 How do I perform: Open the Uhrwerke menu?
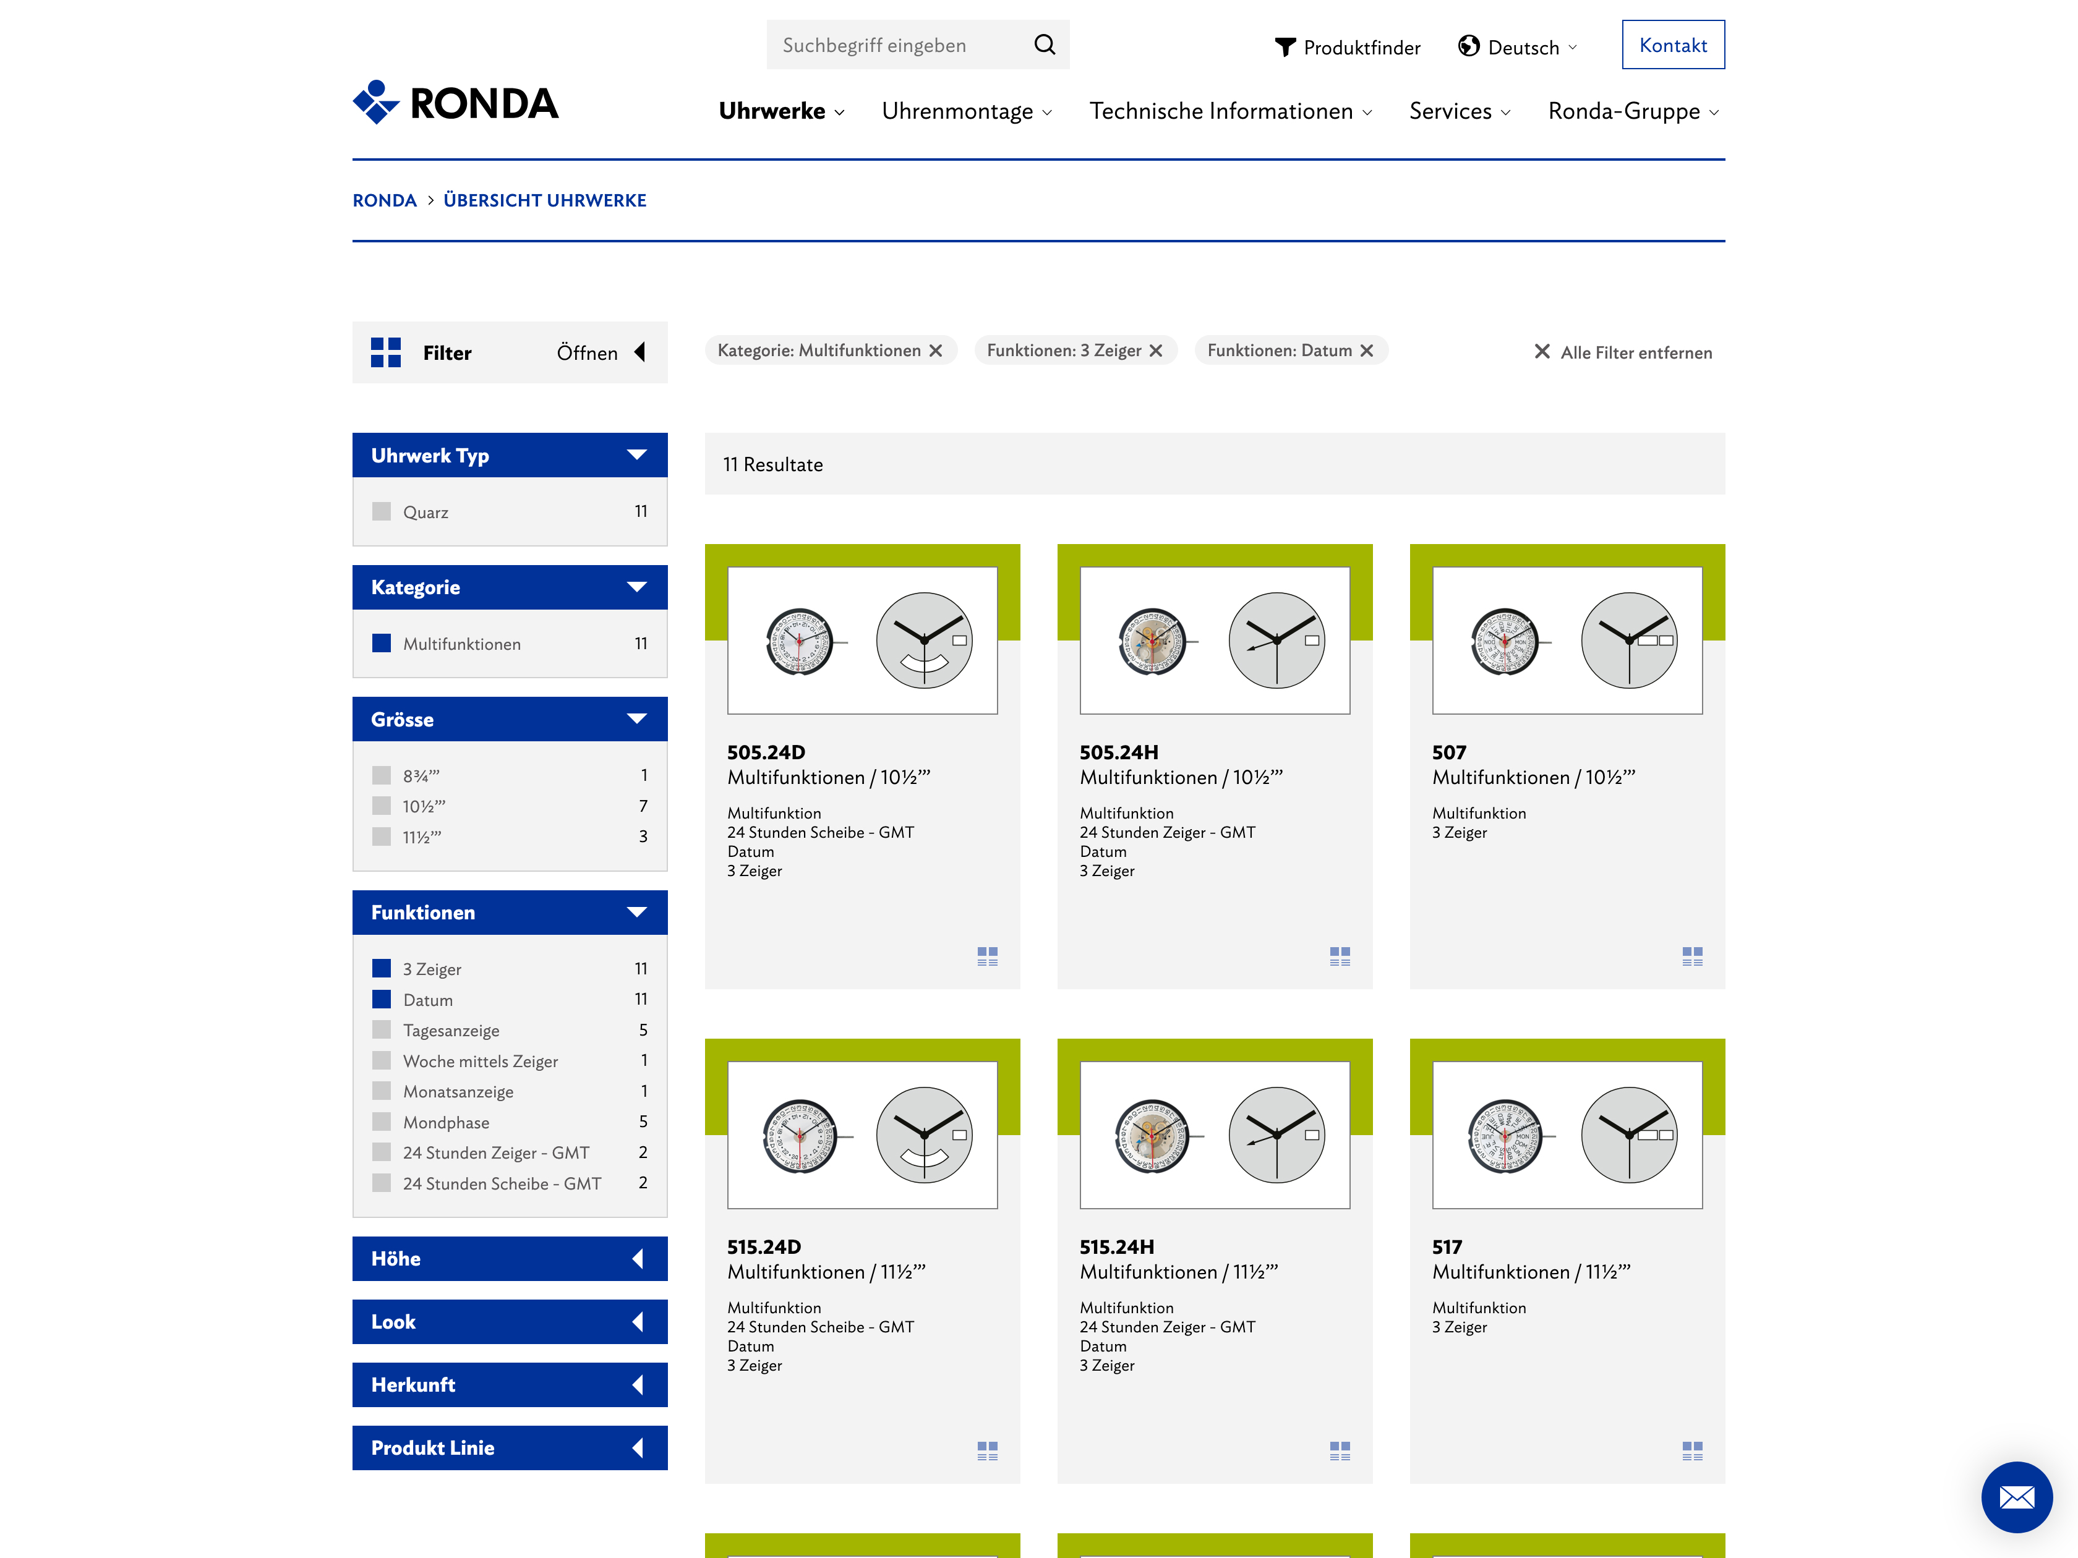pyautogui.click(x=782, y=111)
